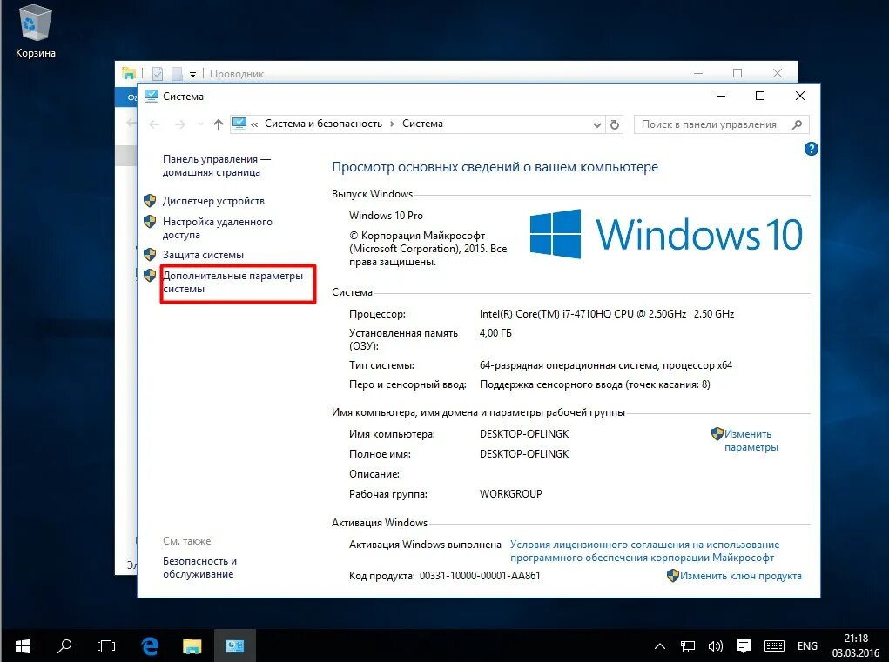Go up one level with the up arrow
The width and height of the screenshot is (889, 662).
pyautogui.click(x=219, y=124)
